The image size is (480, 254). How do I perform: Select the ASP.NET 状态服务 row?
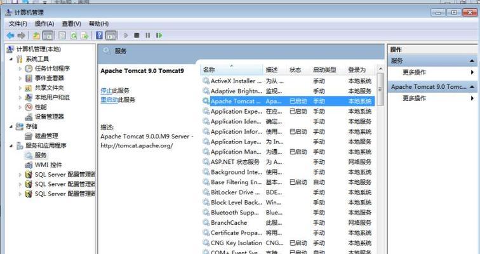click(288, 162)
